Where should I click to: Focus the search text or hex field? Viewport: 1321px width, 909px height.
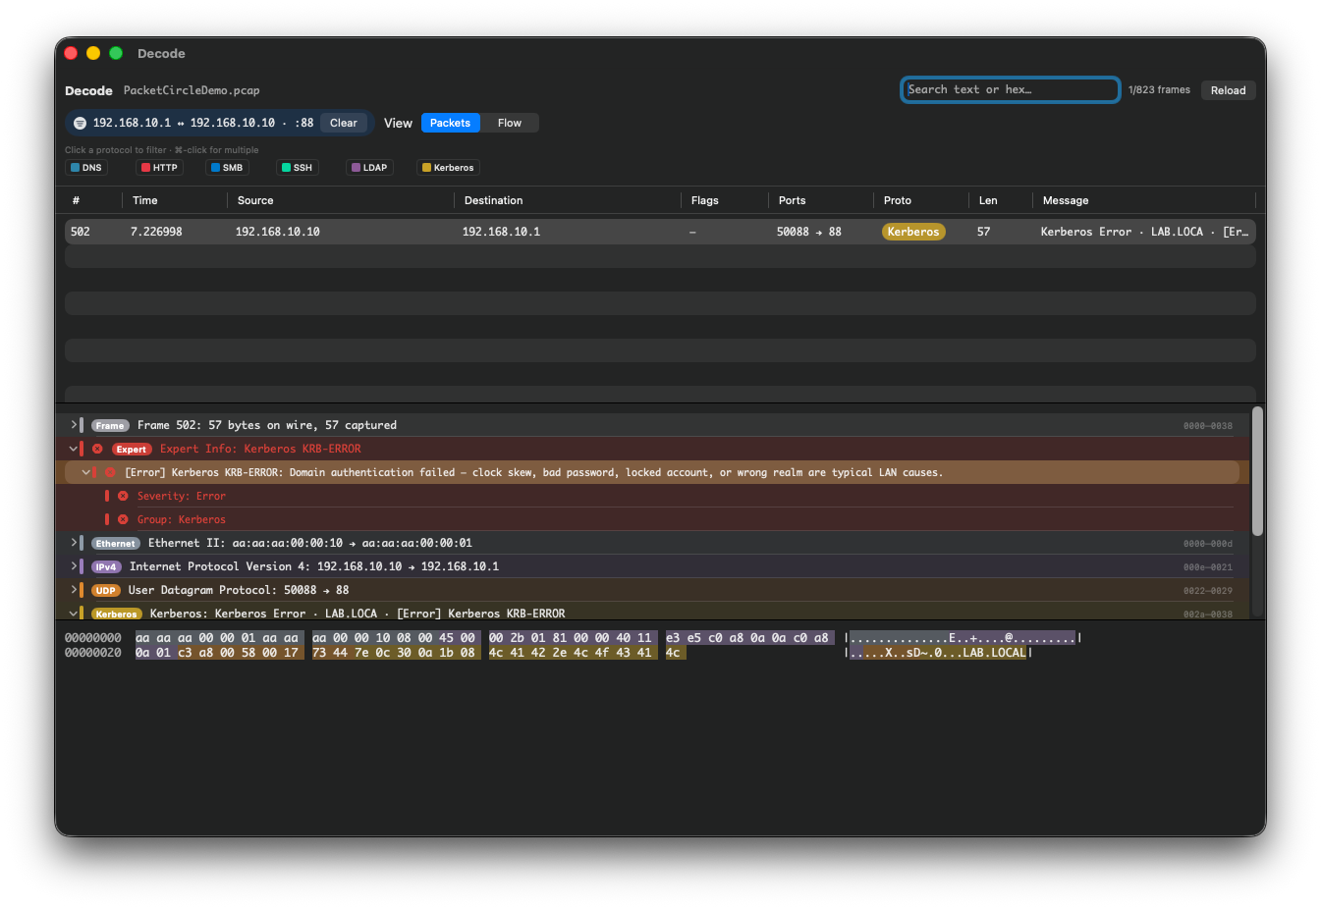pos(1011,89)
